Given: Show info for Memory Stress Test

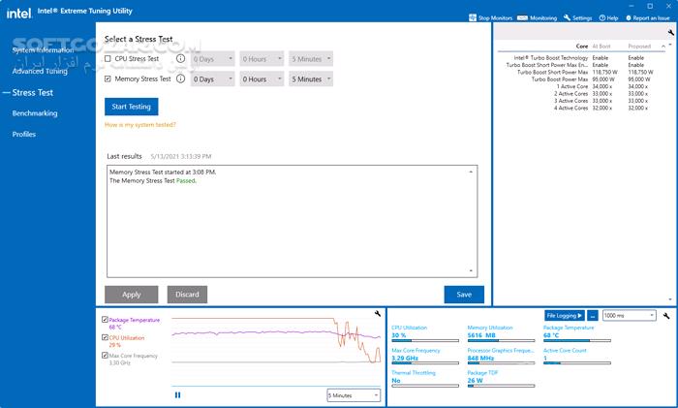Looking at the screenshot, I should point(181,78).
